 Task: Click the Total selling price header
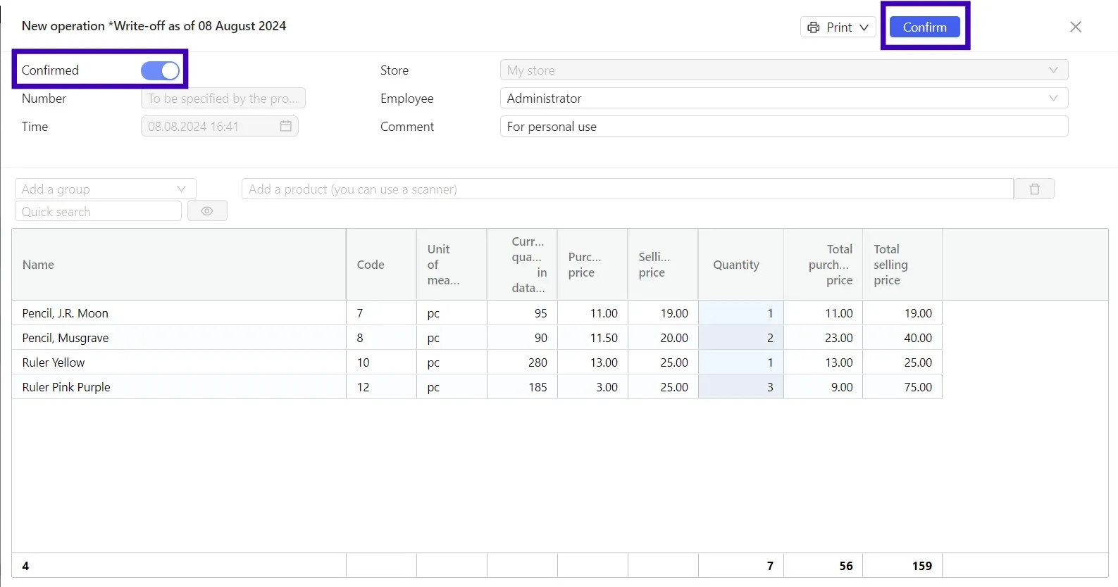click(x=902, y=265)
